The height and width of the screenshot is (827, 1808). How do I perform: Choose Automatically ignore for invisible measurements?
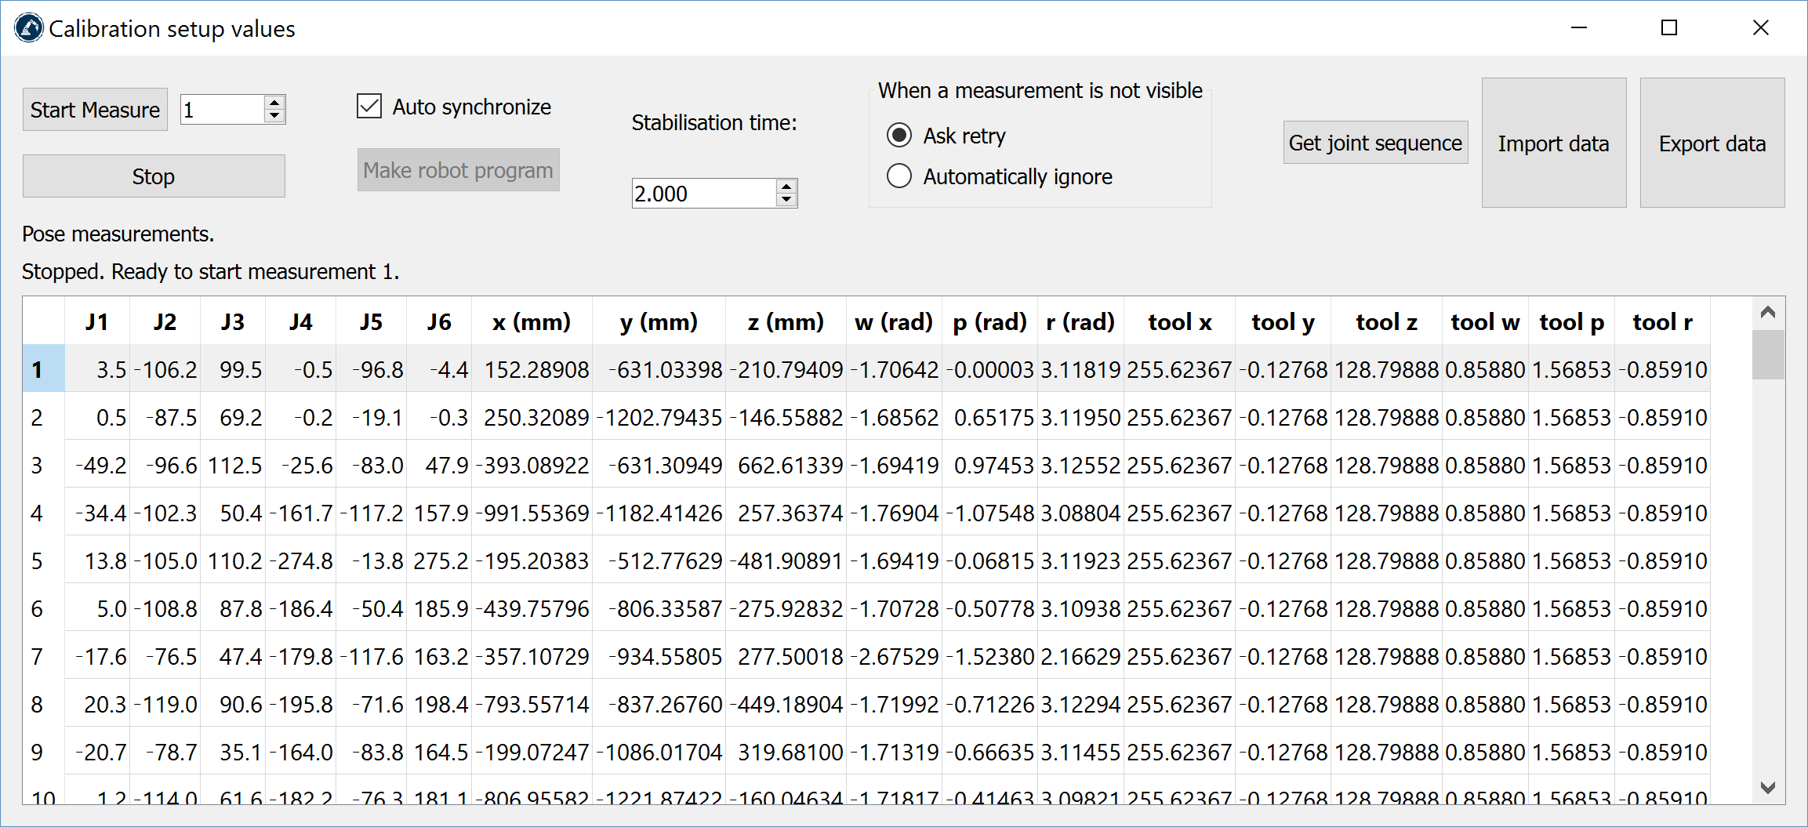899,176
